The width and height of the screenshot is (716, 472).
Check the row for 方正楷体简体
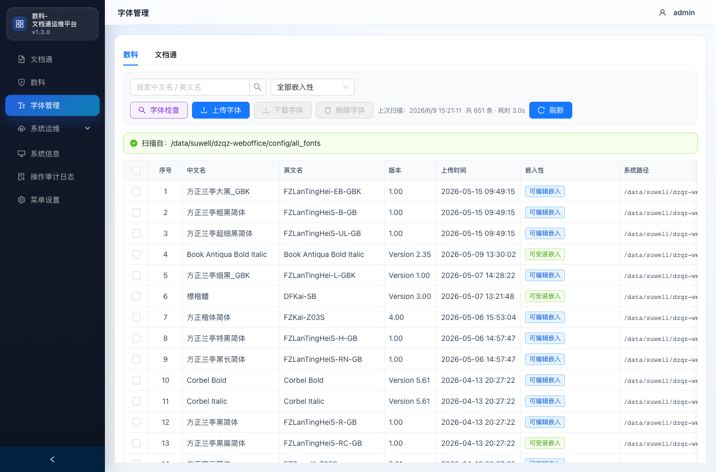point(136,317)
